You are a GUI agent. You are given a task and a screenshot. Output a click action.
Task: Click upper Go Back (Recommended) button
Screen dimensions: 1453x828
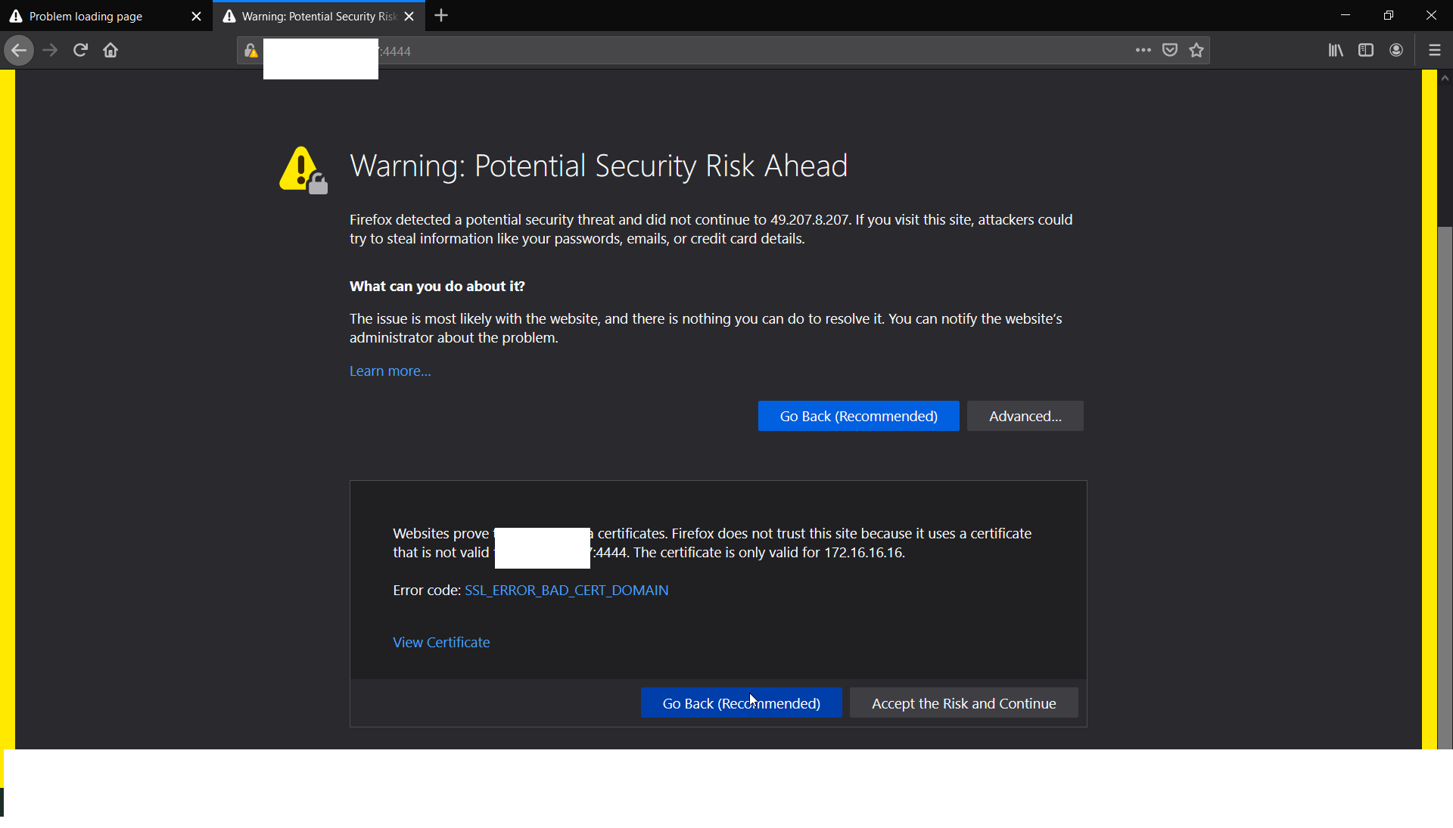tap(858, 417)
